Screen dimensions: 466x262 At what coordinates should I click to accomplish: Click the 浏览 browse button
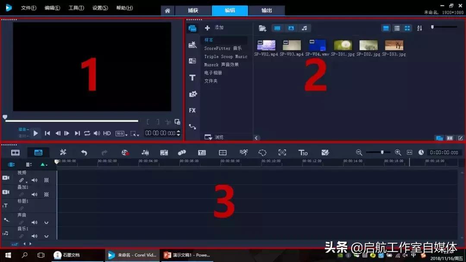coord(213,137)
